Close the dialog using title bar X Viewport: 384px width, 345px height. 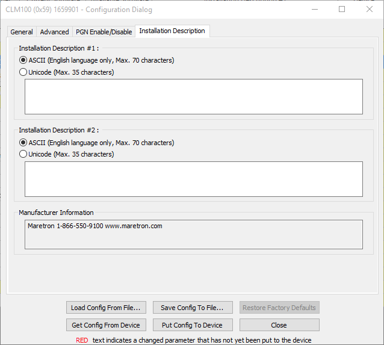click(x=369, y=9)
